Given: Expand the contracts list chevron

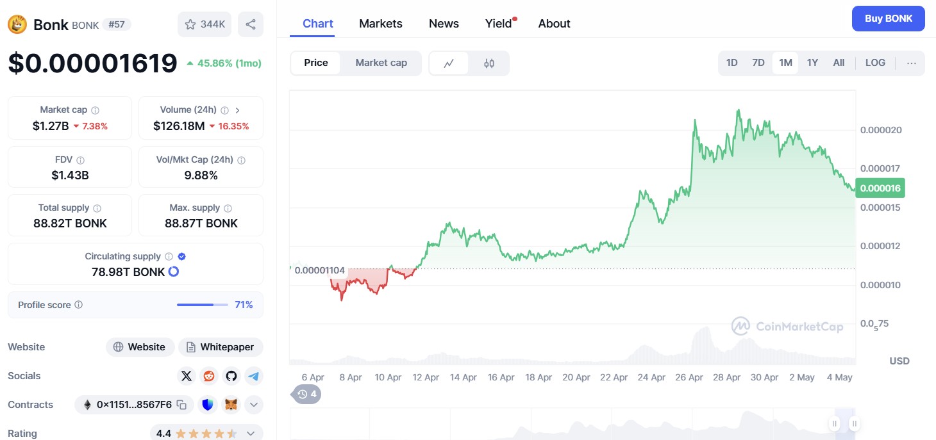Looking at the screenshot, I should tap(254, 405).
